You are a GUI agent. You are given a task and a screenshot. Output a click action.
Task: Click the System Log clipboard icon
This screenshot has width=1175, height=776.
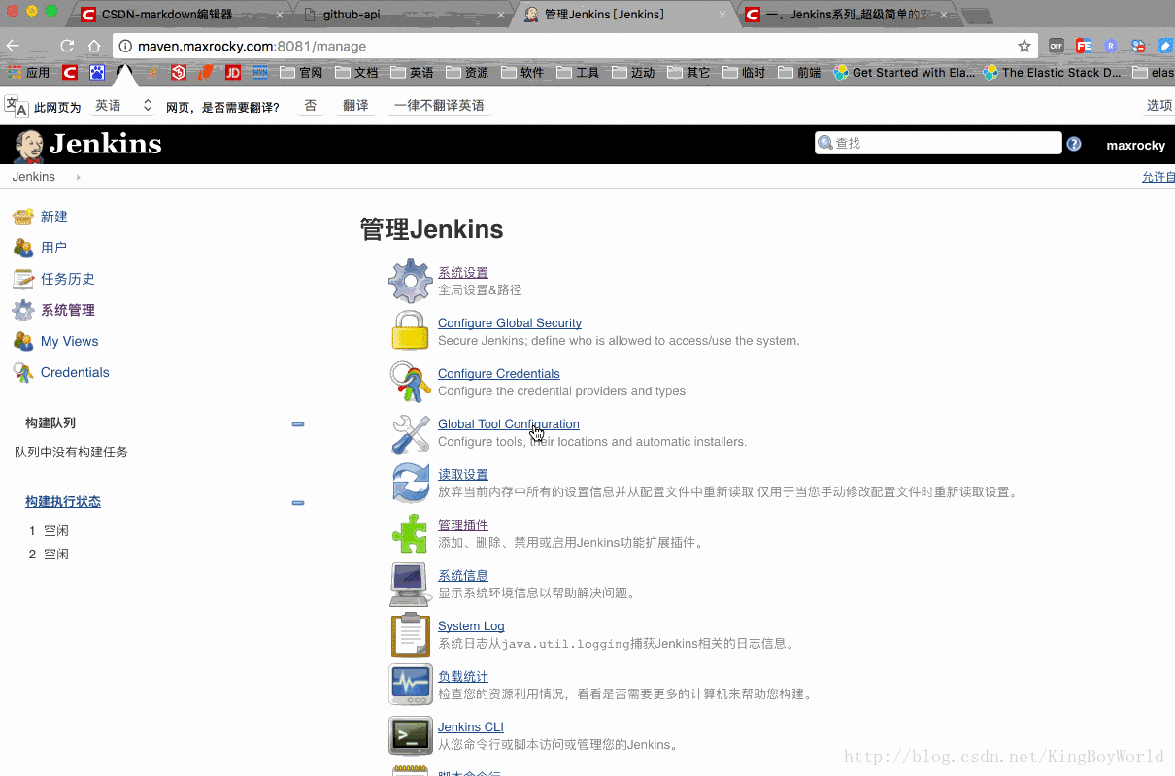(410, 634)
